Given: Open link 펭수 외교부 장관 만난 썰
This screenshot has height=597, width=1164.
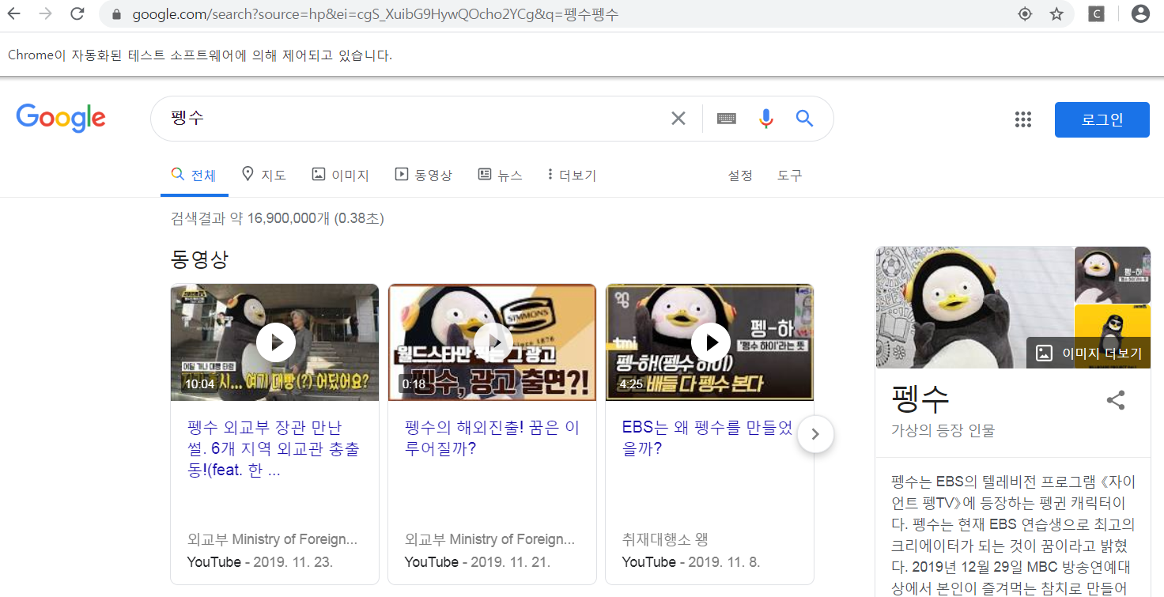Looking at the screenshot, I should coord(274,449).
